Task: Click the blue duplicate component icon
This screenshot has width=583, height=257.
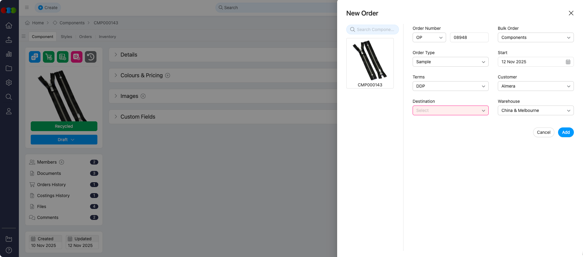Action: tap(34, 57)
